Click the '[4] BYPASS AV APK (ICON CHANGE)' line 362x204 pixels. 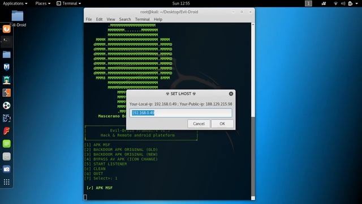[121, 159]
